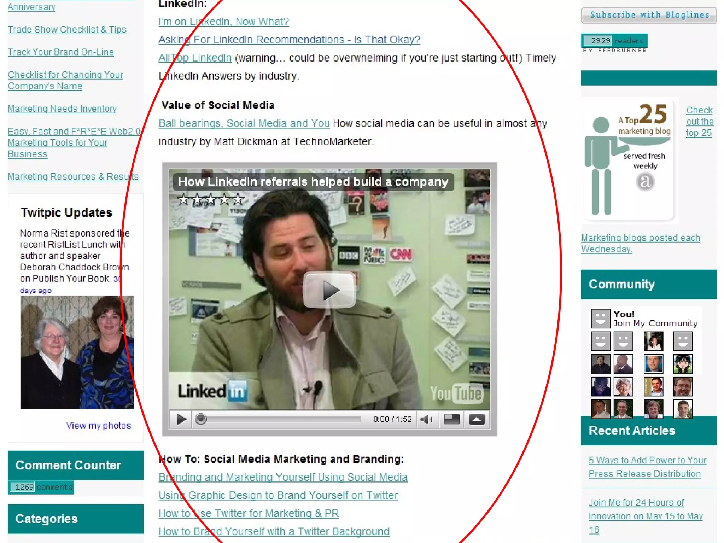Open Trade Show Checklist & Tips link
Screen dimensions: 724x543
pos(67,29)
